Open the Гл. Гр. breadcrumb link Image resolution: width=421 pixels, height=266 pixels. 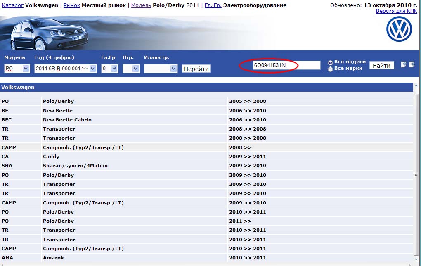click(x=213, y=5)
